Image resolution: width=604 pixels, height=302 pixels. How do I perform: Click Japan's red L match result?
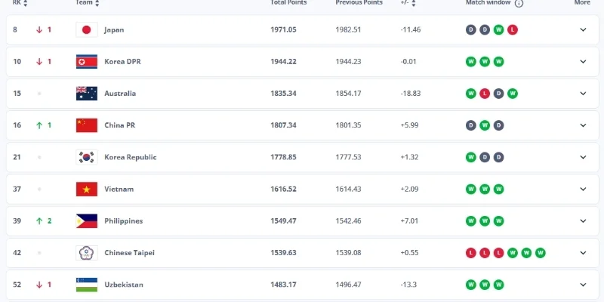pos(513,29)
